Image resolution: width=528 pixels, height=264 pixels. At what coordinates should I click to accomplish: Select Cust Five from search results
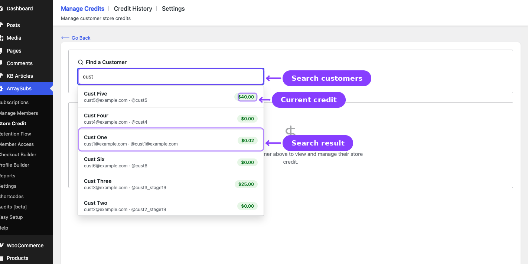(x=171, y=97)
